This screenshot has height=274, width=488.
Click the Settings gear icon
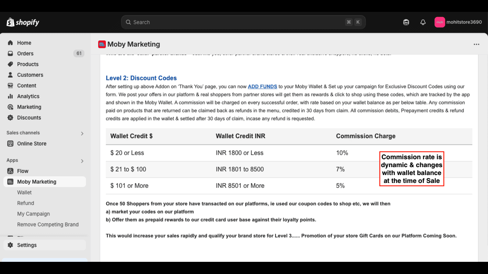click(10, 245)
